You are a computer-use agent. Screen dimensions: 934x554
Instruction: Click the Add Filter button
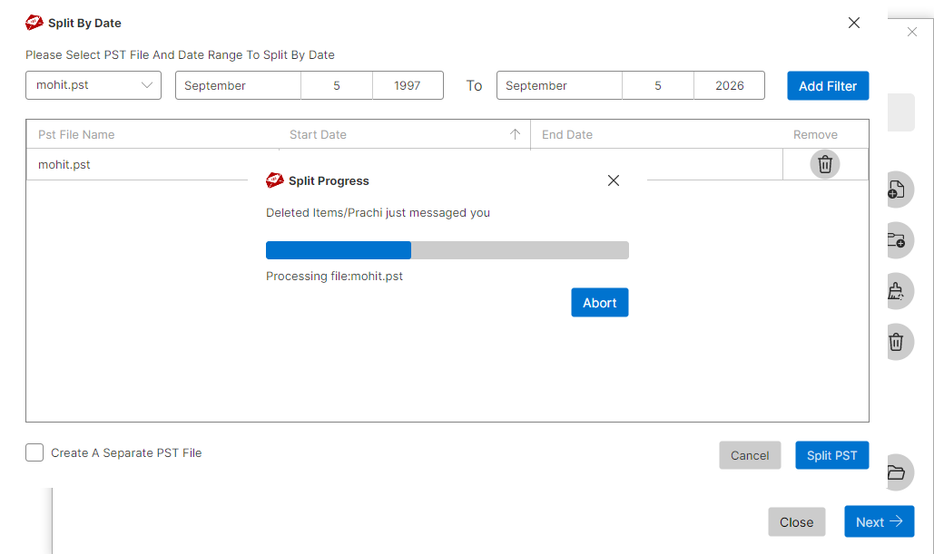828,86
